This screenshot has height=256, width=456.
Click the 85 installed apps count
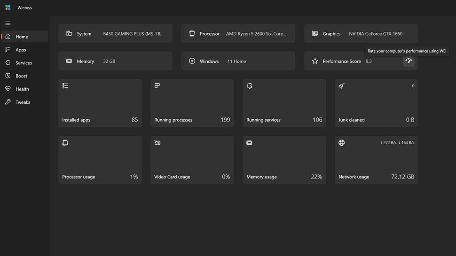coord(134,120)
